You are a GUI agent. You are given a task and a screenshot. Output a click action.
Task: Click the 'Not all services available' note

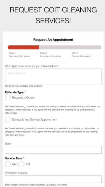coord(24,86)
